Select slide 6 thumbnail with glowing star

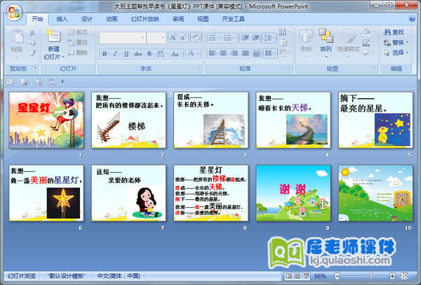[46, 193]
